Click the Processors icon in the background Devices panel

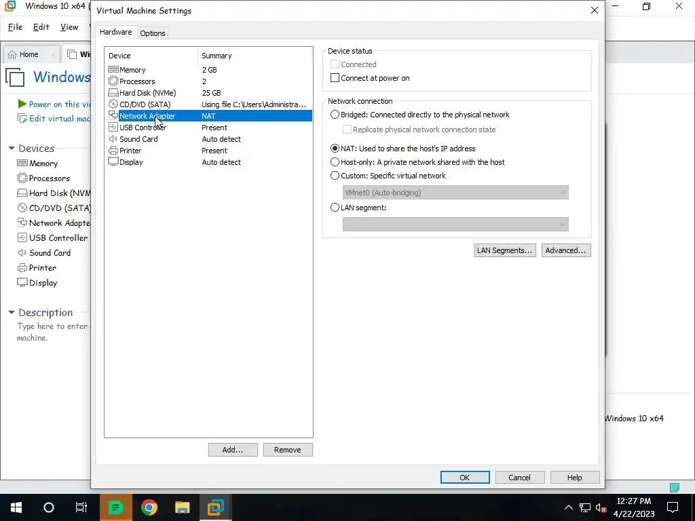(22, 178)
